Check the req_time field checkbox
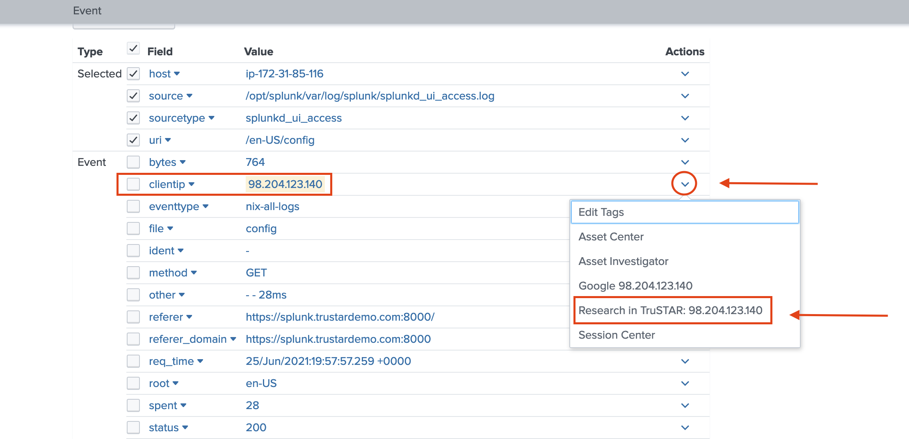This screenshot has height=439, width=909. tap(133, 361)
